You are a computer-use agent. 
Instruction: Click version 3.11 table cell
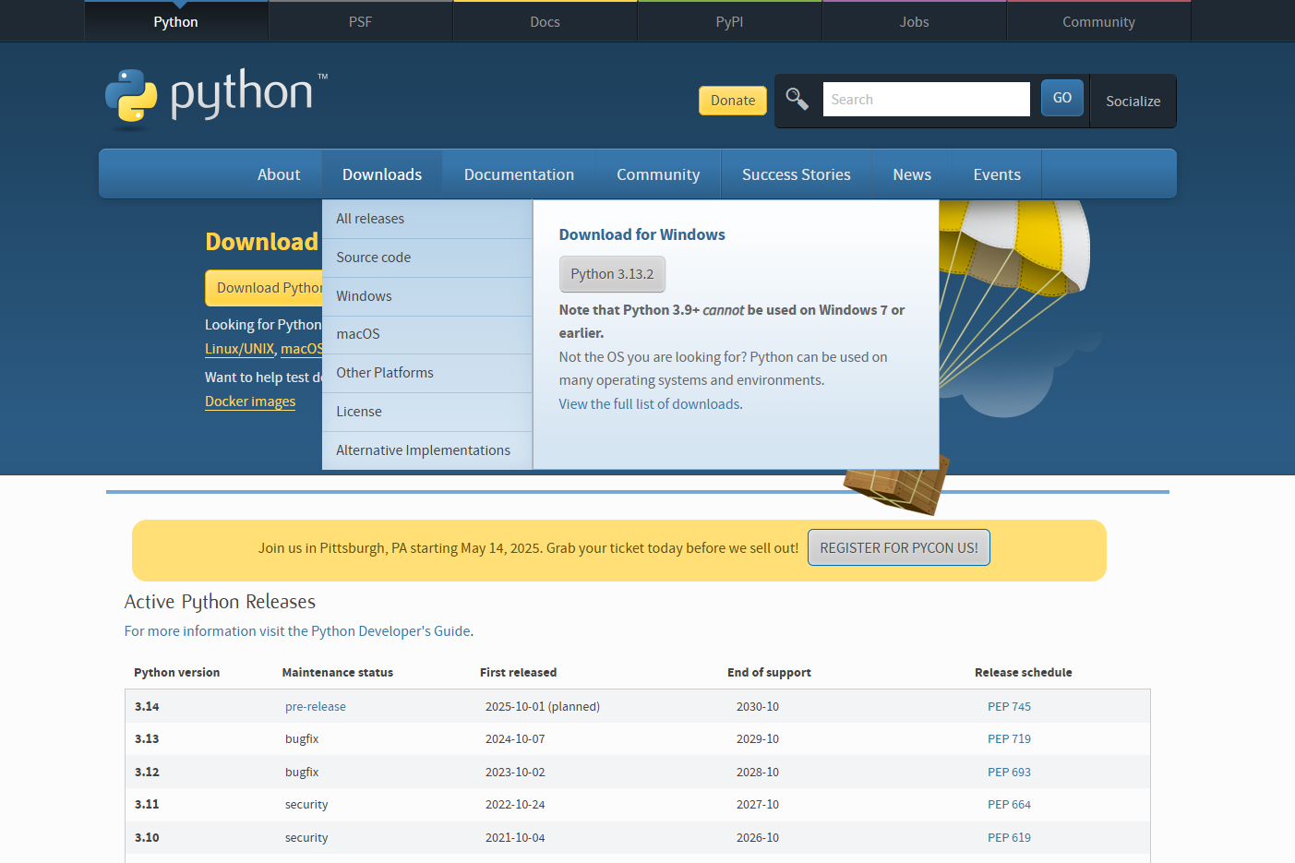click(x=147, y=805)
